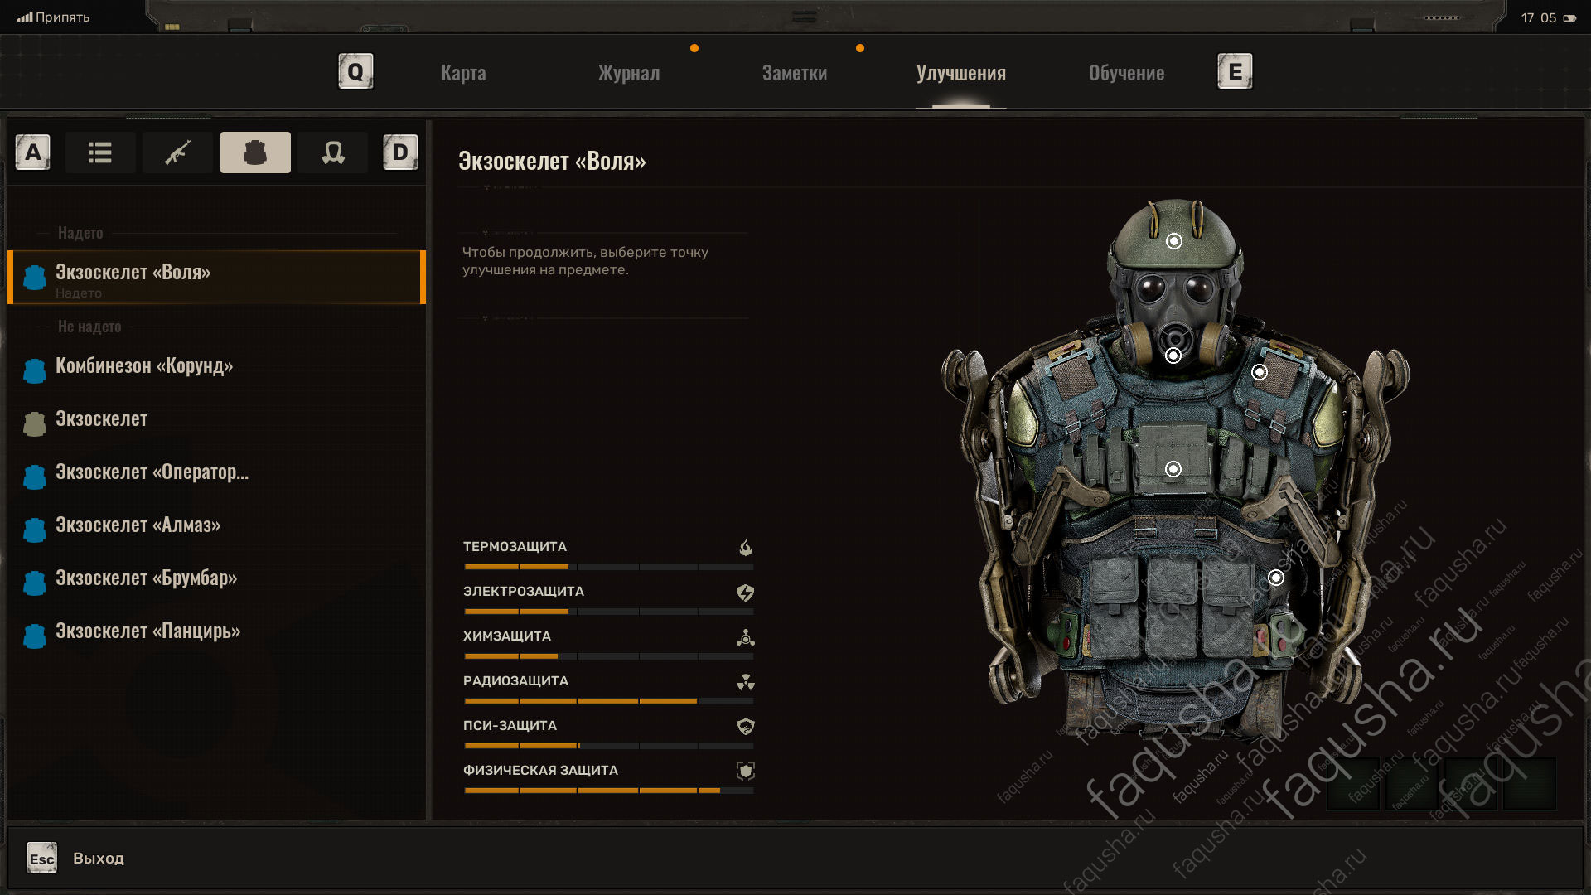
Task: Click the armor icon beside «Брумбар»
Action: tap(35, 583)
